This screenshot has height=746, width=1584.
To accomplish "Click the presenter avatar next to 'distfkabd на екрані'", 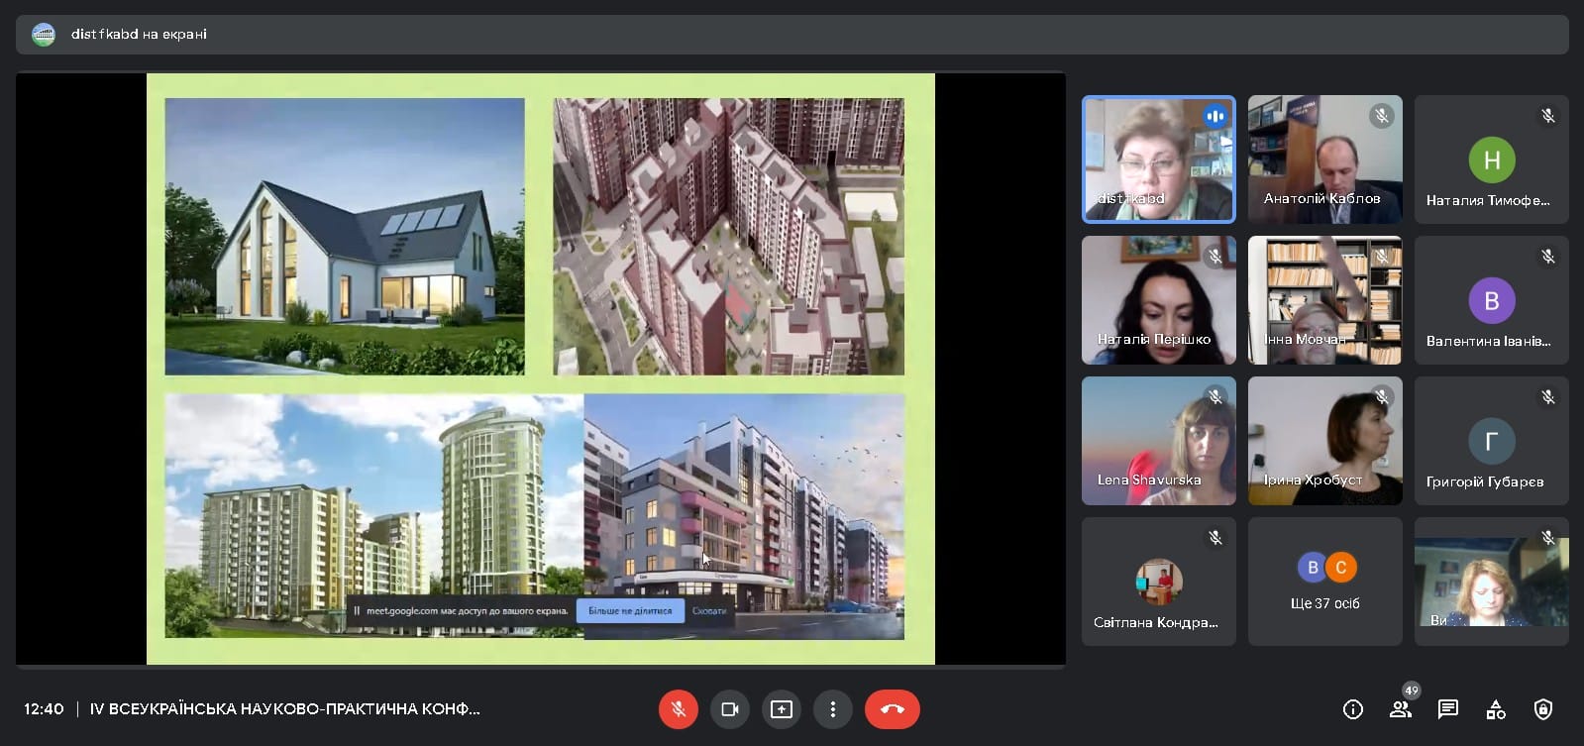I will tap(44, 34).
